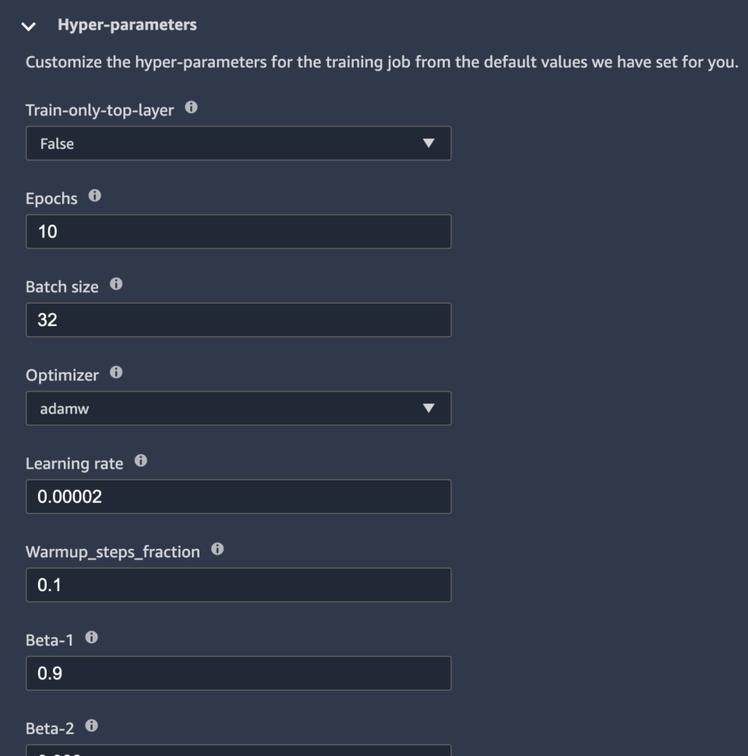
Task: Open the Train-only-top-layer dropdown
Action: pos(238,143)
